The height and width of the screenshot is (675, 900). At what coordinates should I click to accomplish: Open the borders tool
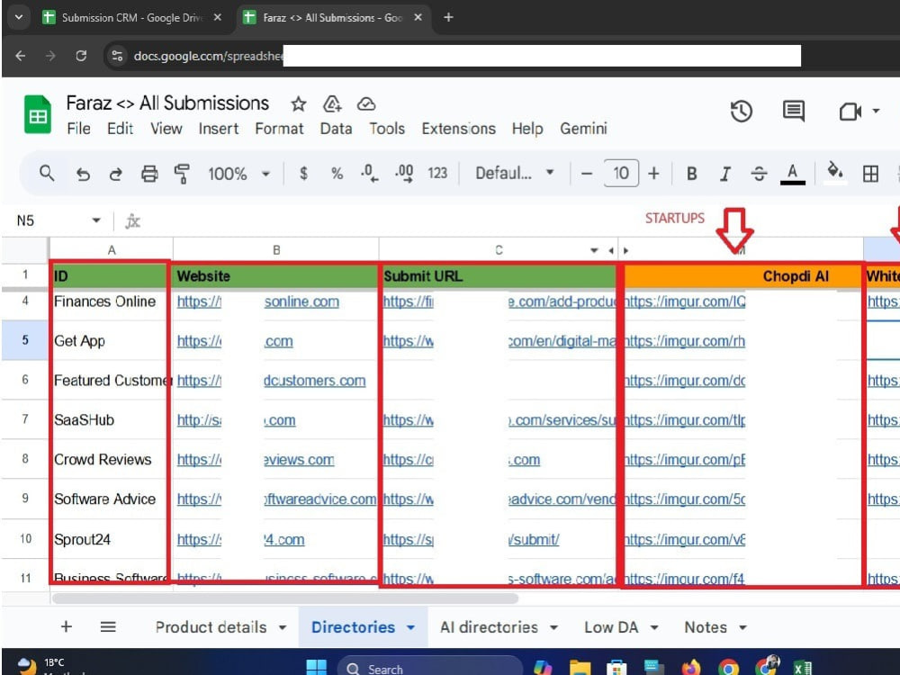coord(870,174)
